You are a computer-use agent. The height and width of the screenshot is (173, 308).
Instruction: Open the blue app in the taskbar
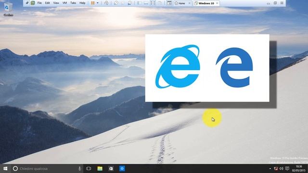pyautogui.click(x=122, y=169)
